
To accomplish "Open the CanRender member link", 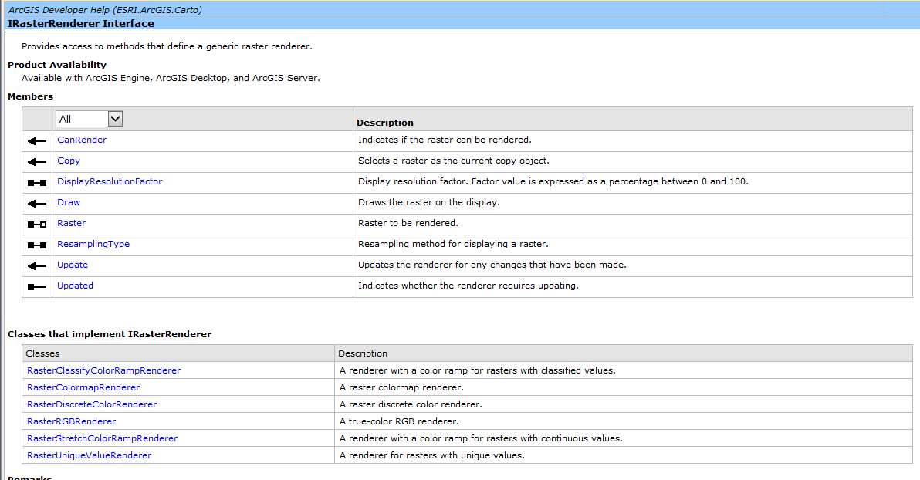I will [x=82, y=140].
